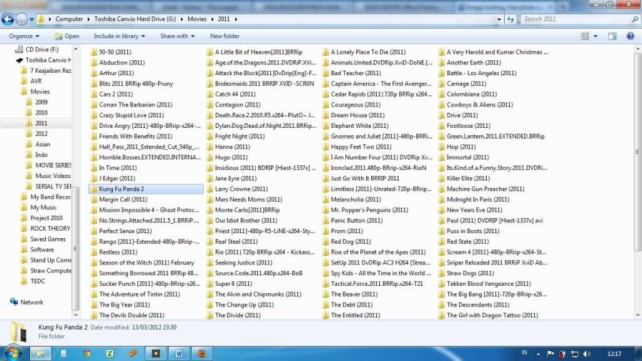Image resolution: width=642 pixels, height=361 pixels.
Task: Select 2009 folder in navigation tree
Action: coord(41,102)
